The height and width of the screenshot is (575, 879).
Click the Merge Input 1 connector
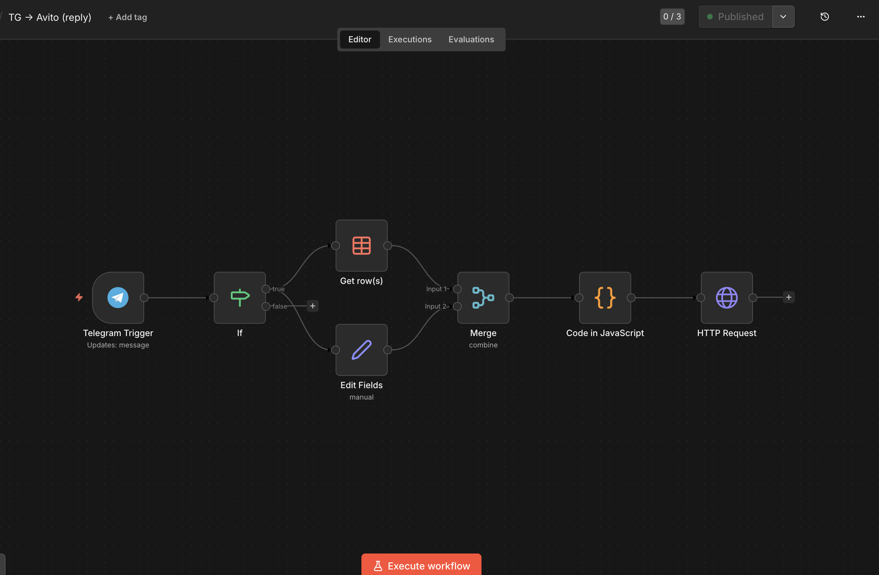coord(457,289)
